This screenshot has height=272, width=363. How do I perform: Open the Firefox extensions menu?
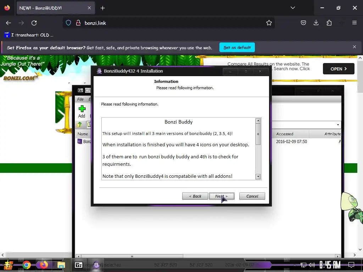pos(329,23)
